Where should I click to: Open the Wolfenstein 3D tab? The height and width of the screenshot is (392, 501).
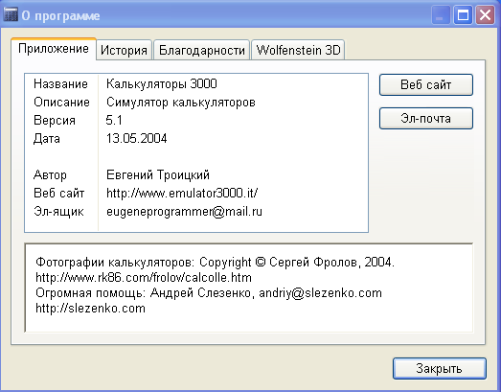click(298, 50)
